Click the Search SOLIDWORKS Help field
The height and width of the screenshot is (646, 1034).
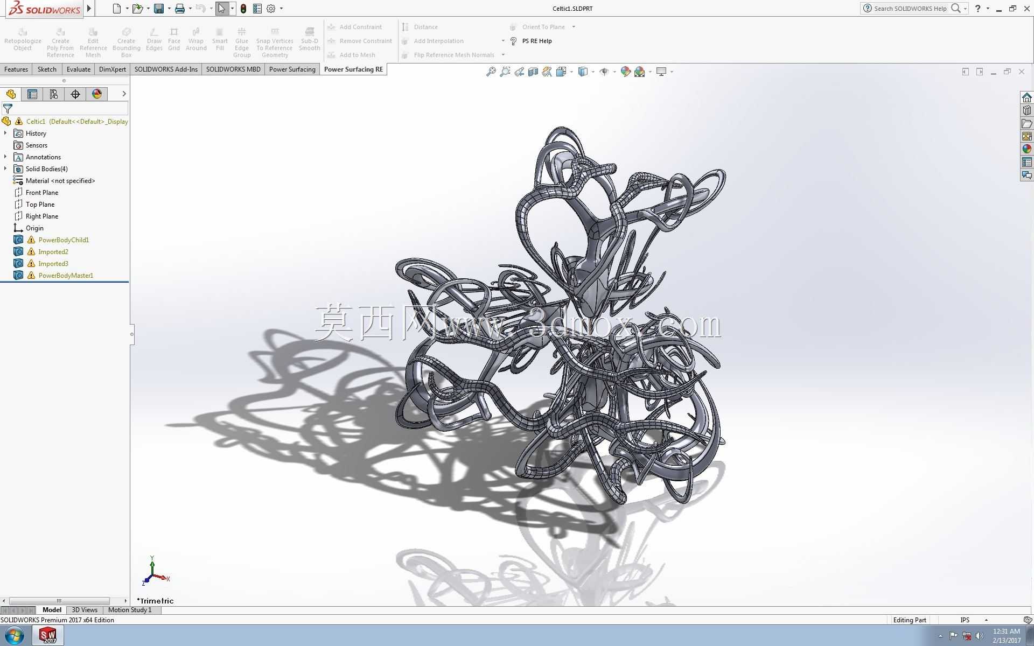point(910,8)
